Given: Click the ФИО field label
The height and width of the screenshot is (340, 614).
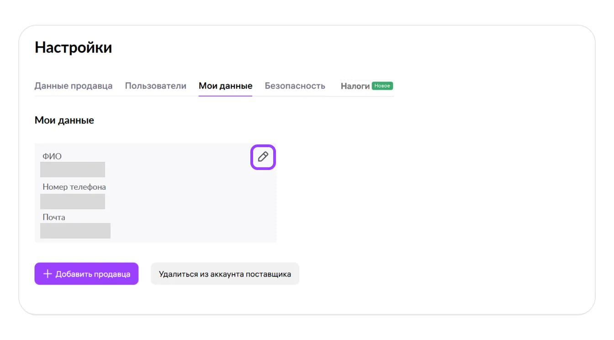Looking at the screenshot, I should coord(52,156).
